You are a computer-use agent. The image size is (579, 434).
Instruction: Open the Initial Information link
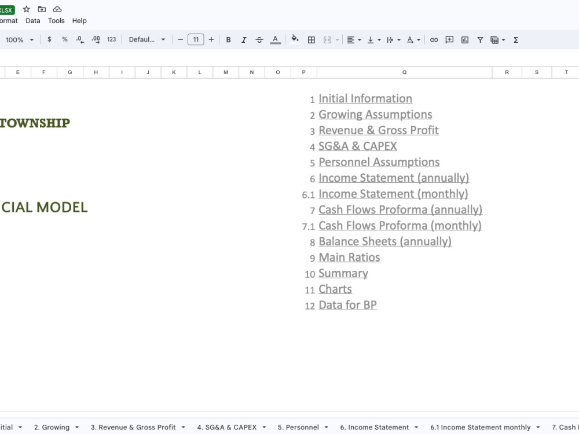click(x=365, y=98)
